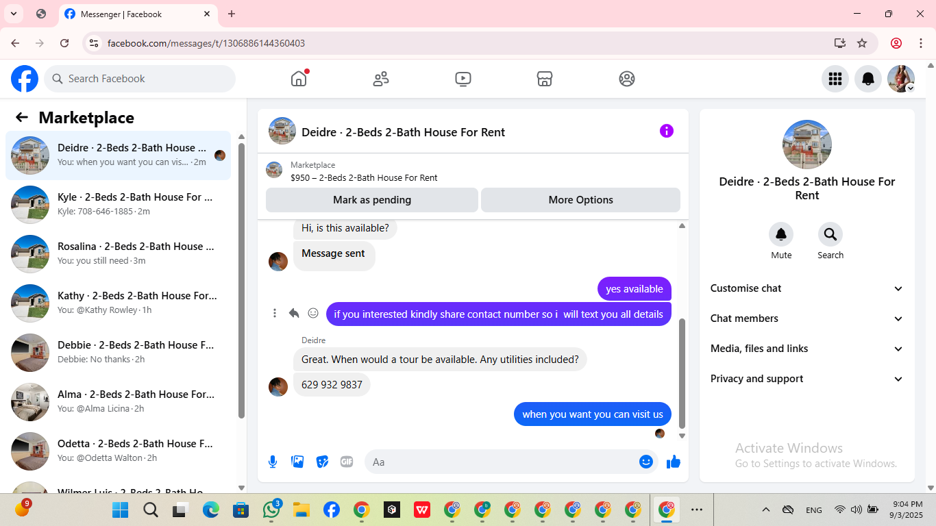Open the emoji picker in message box

click(646, 462)
